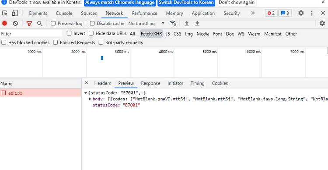328x170 pixels.
Task: Clear the network log
Action: (15, 23)
